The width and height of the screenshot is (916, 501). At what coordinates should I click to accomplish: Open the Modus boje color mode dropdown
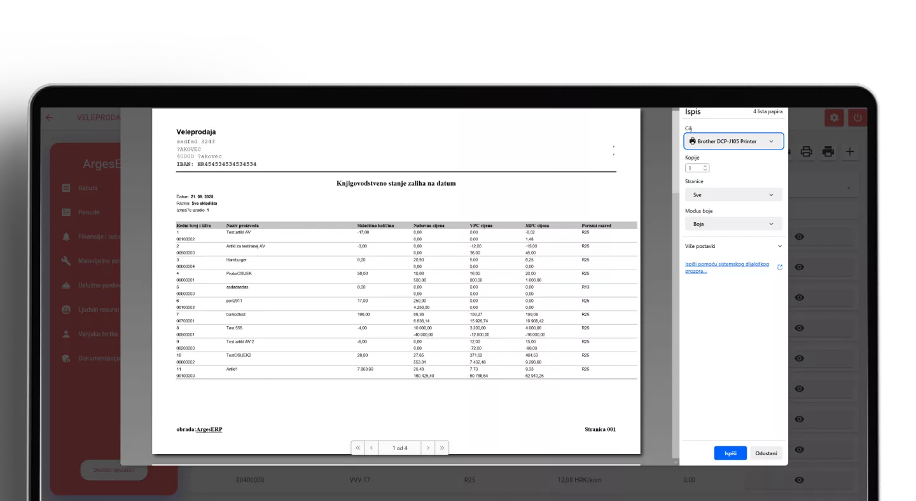tap(733, 224)
